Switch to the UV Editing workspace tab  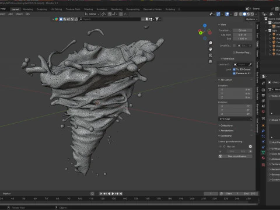56,9
